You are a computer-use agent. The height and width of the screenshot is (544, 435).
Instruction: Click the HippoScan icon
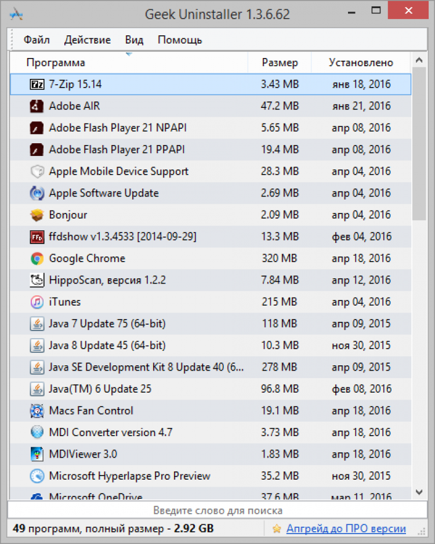tap(37, 280)
